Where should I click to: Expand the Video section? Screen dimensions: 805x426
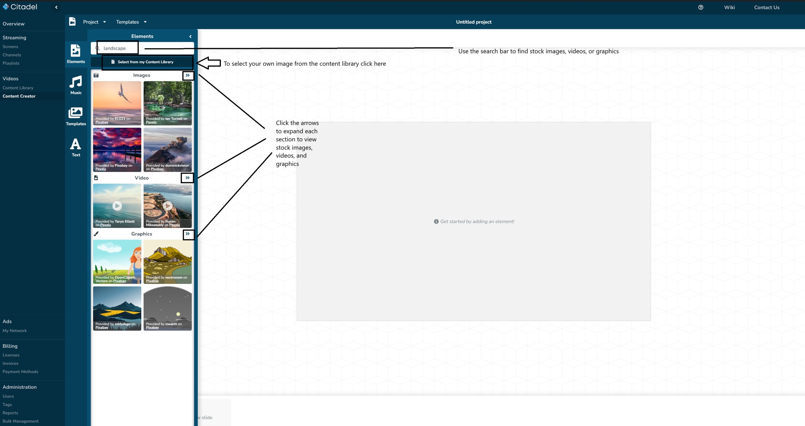(x=188, y=177)
